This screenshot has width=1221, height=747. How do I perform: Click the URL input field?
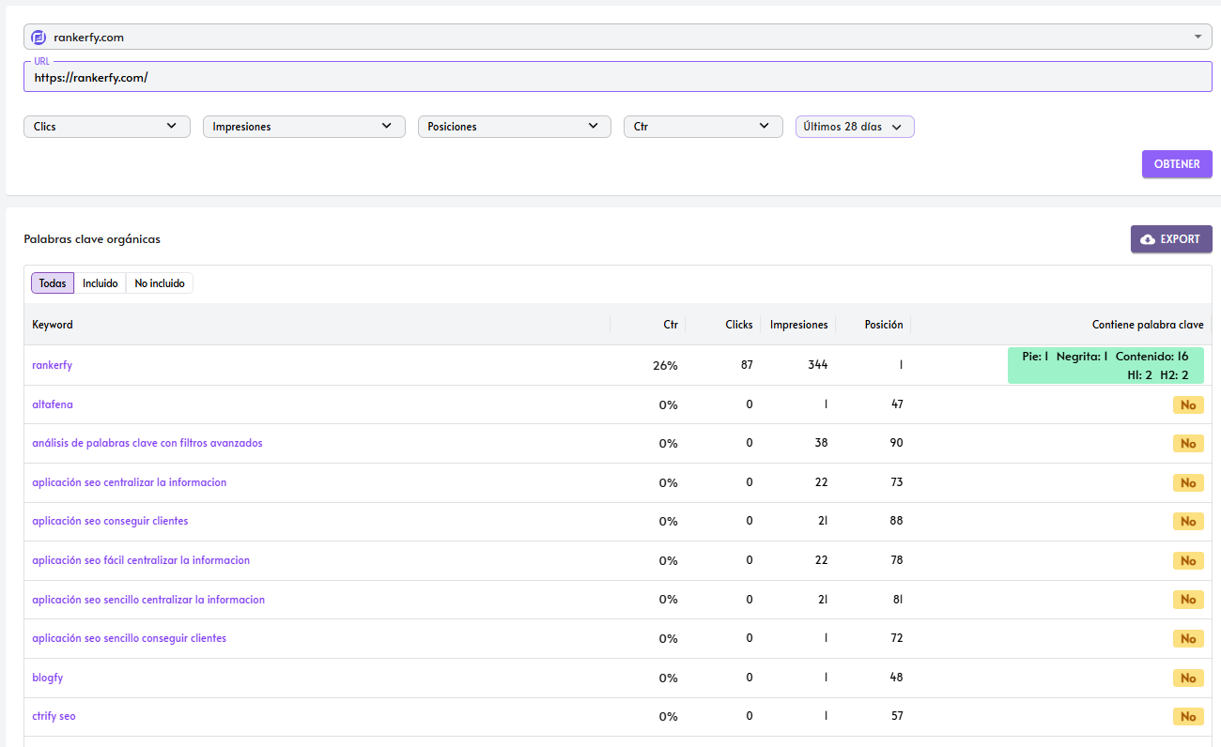click(x=617, y=78)
